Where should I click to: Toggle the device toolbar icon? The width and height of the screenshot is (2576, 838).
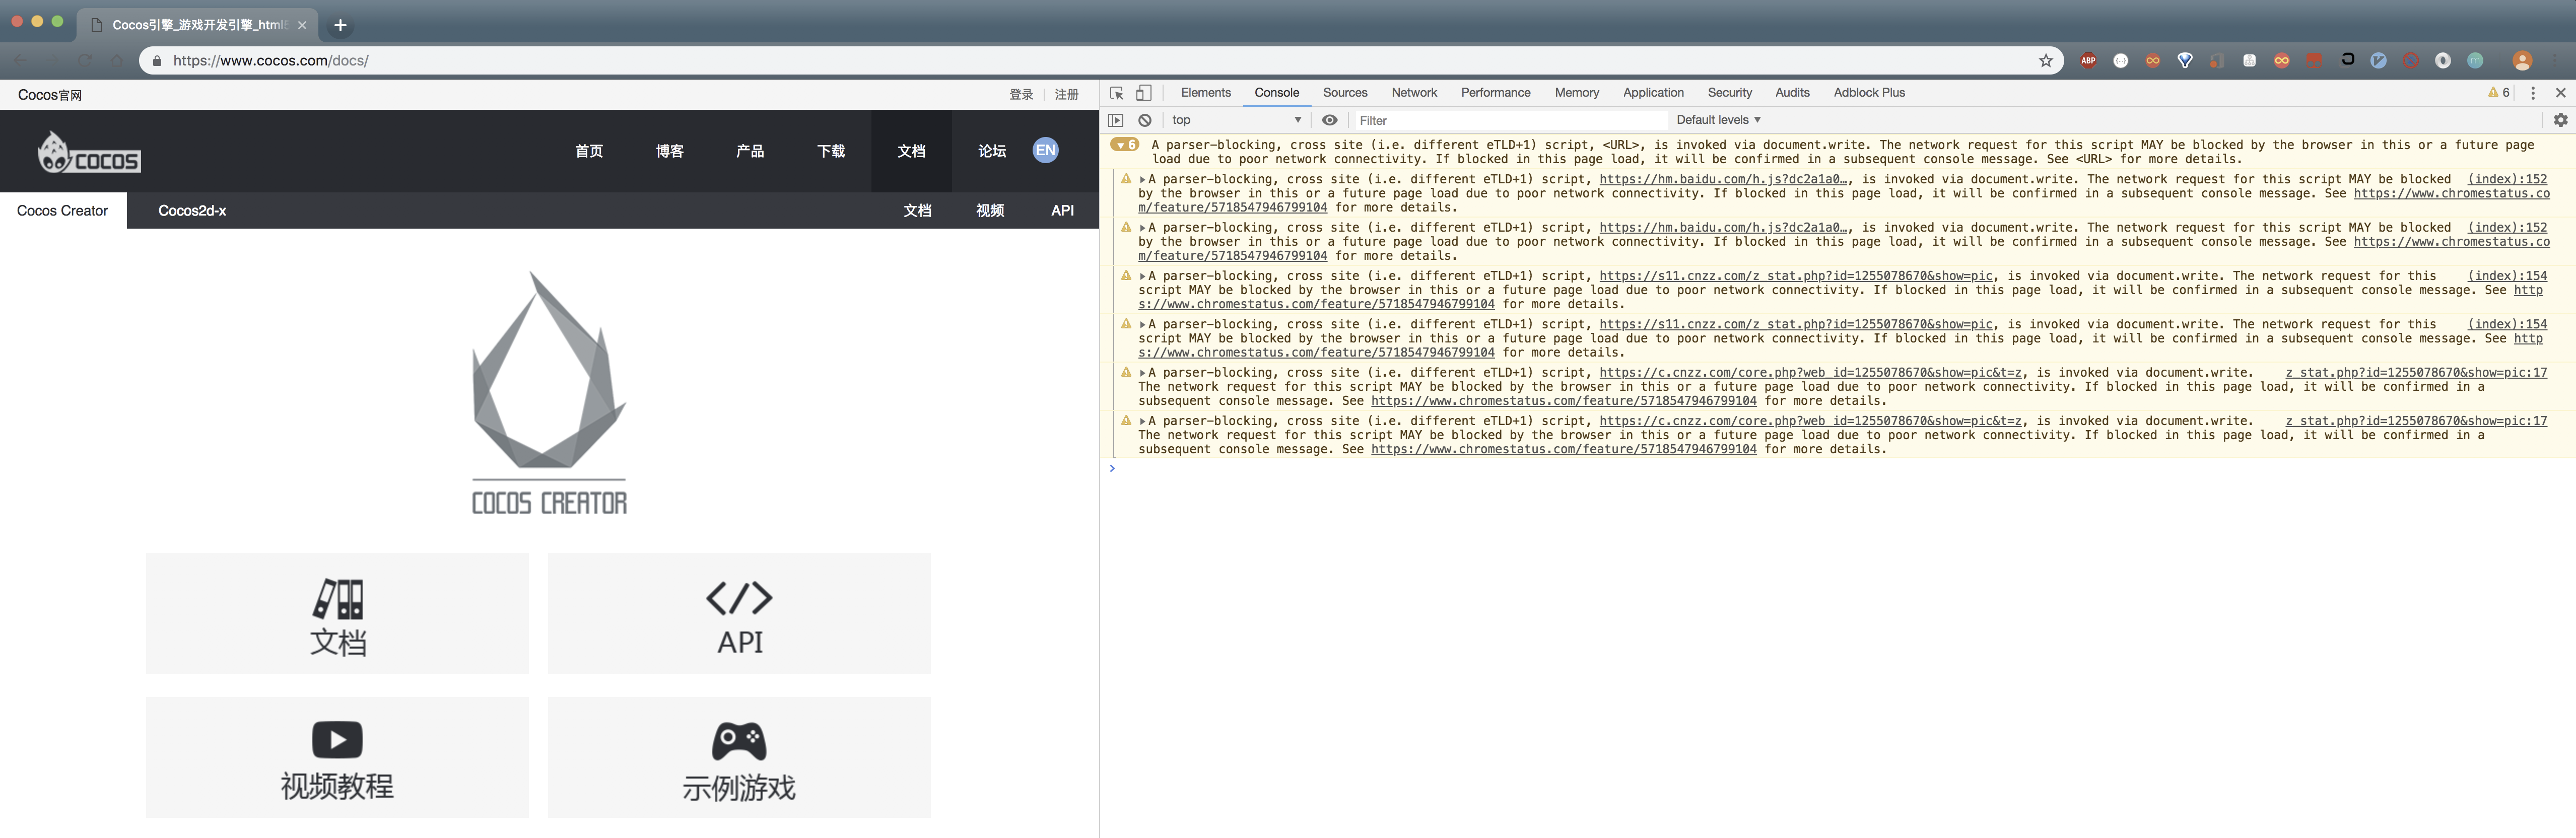pyautogui.click(x=1144, y=93)
